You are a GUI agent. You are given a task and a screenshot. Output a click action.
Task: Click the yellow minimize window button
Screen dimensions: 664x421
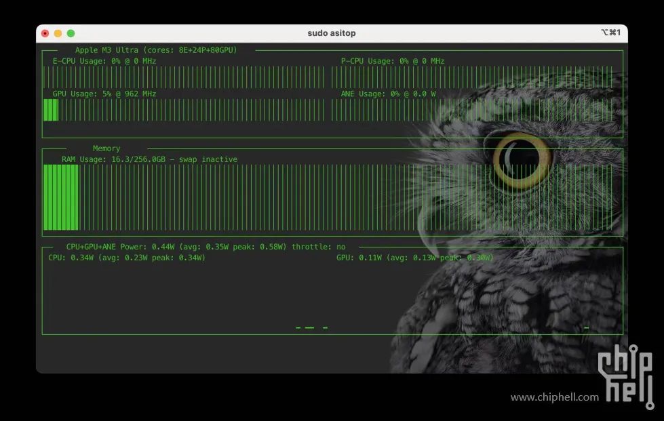58,33
